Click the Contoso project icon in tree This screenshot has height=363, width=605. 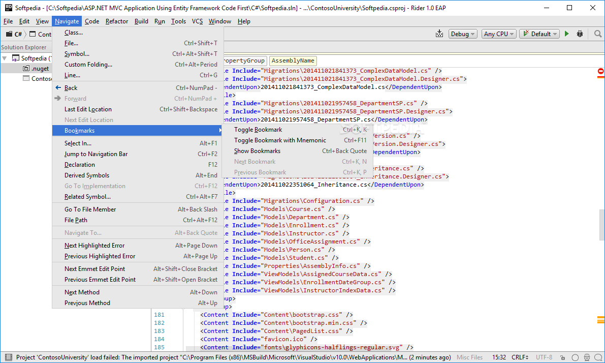(x=26, y=78)
